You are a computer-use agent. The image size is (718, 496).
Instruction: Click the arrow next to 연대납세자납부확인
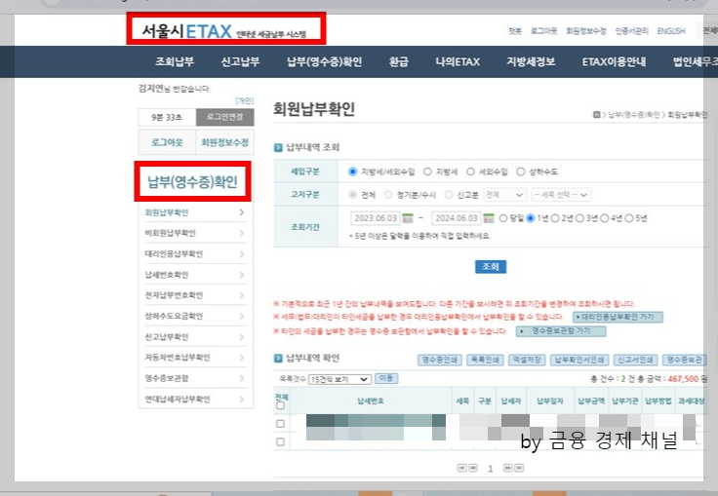pyautogui.click(x=241, y=400)
